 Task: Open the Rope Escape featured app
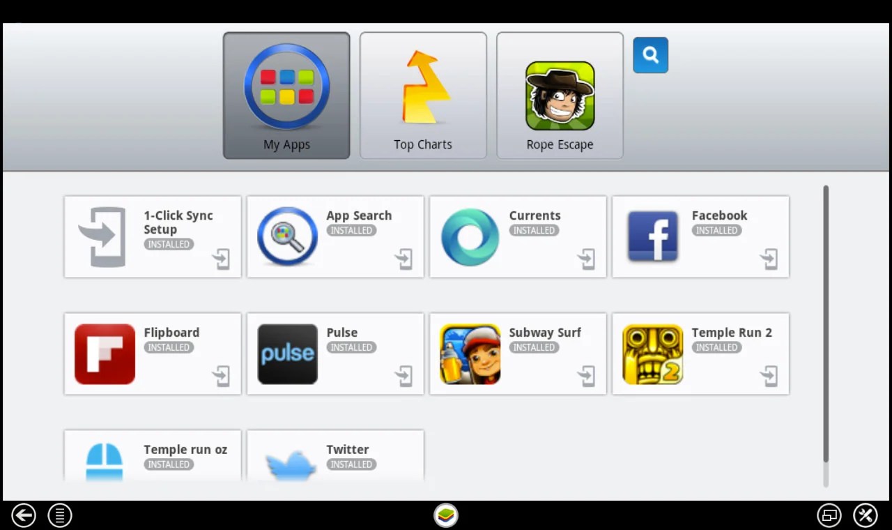coord(560,96)
